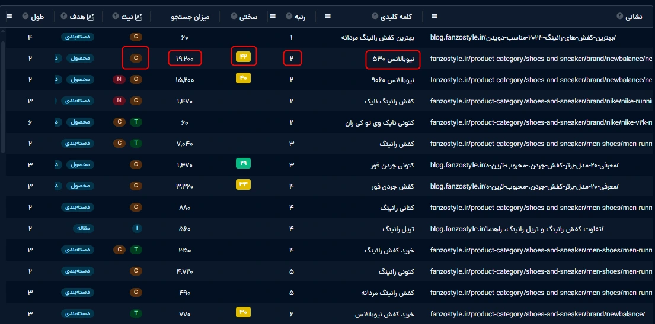
Task: Click the help icon beside رتبه header
Action: click(x=289, y=16)
